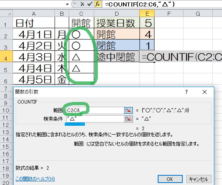222x185 pixels.
Task: Click OK in the function arguments dialog
Action: (170, 179)
